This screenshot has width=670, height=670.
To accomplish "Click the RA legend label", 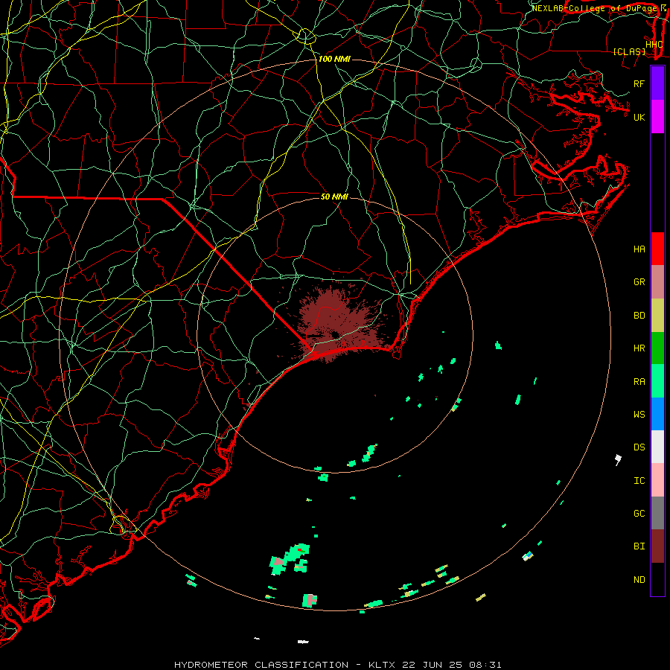I will (x=639, y=381).
